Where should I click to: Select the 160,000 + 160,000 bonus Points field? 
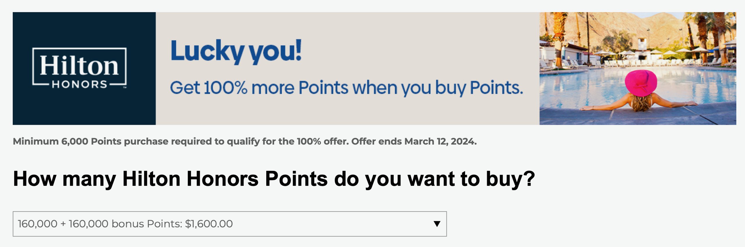[230, 224]
